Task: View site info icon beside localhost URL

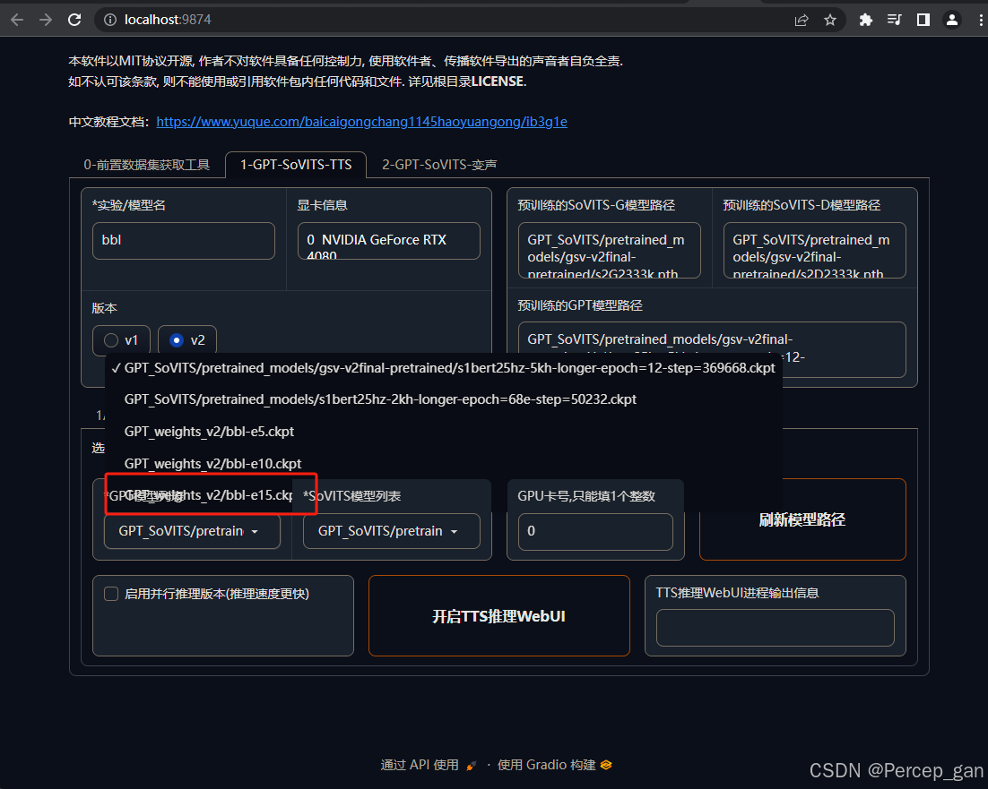Action: (110, 20)
